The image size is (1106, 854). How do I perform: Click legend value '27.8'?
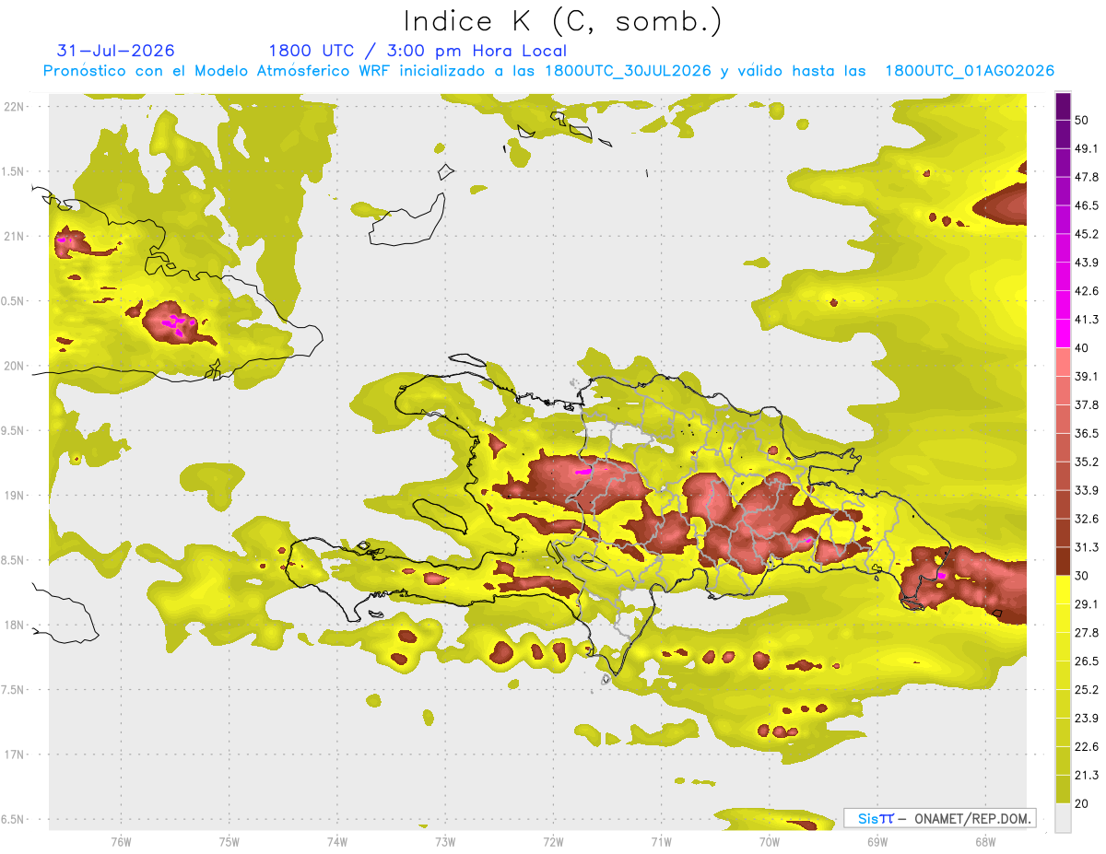pos(1087,633)
